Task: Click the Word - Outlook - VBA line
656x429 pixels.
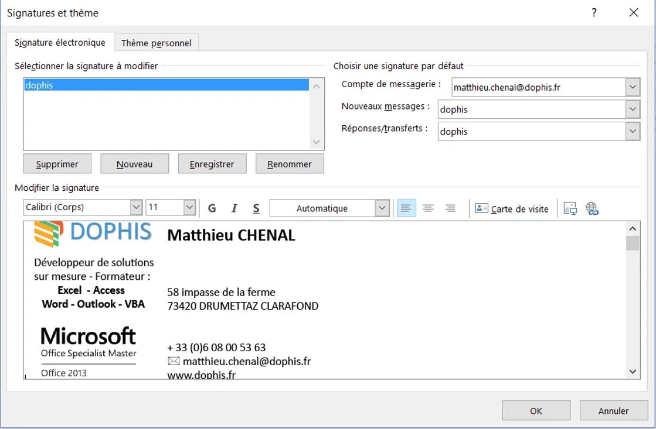Action: pos(93,304)
